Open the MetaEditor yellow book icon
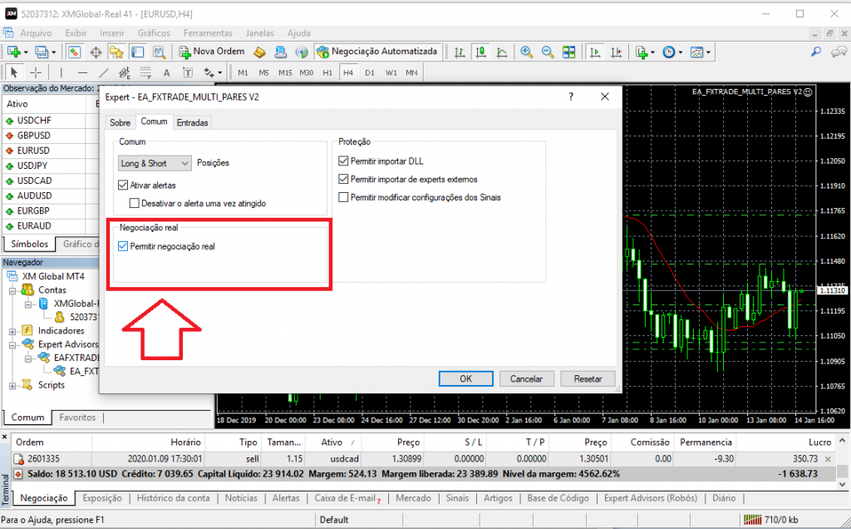This screenshot has width=851, height=529. pyautogui.click(x=259, y=52)
